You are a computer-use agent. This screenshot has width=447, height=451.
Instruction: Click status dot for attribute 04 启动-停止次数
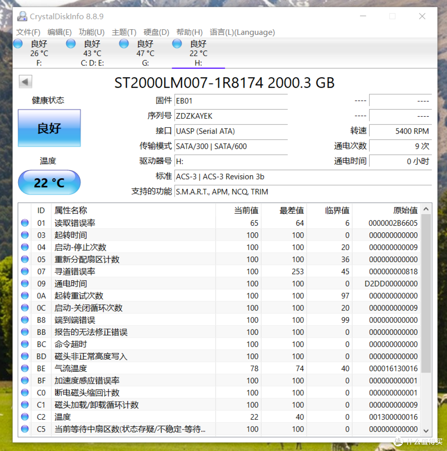point(25,247)
